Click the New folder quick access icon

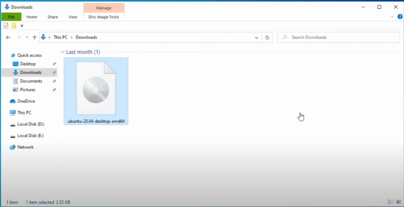pos(14,26)
